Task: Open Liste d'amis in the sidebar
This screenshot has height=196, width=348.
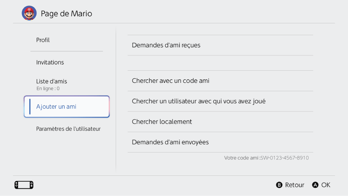Action: point(52,81)
